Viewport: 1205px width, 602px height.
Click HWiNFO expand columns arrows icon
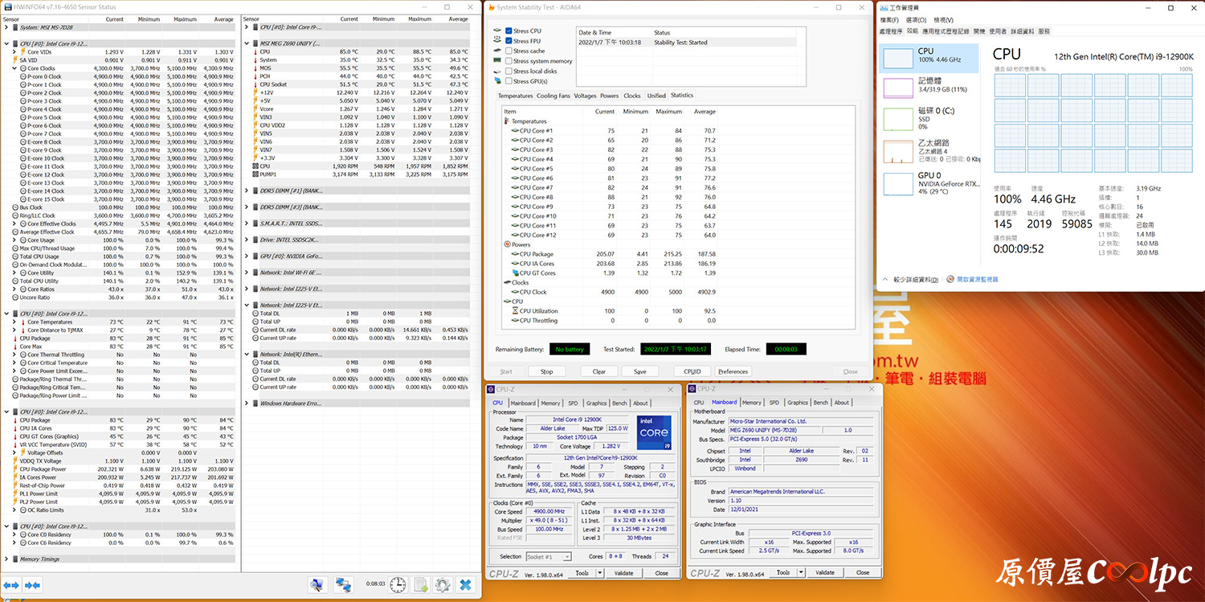[x=10, y=585]
